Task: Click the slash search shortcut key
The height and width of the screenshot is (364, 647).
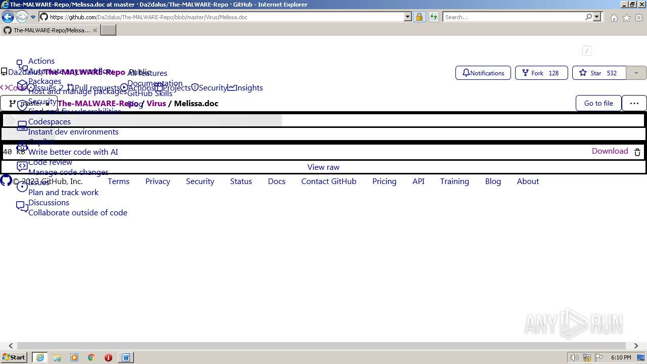Action: coord(586,51)
